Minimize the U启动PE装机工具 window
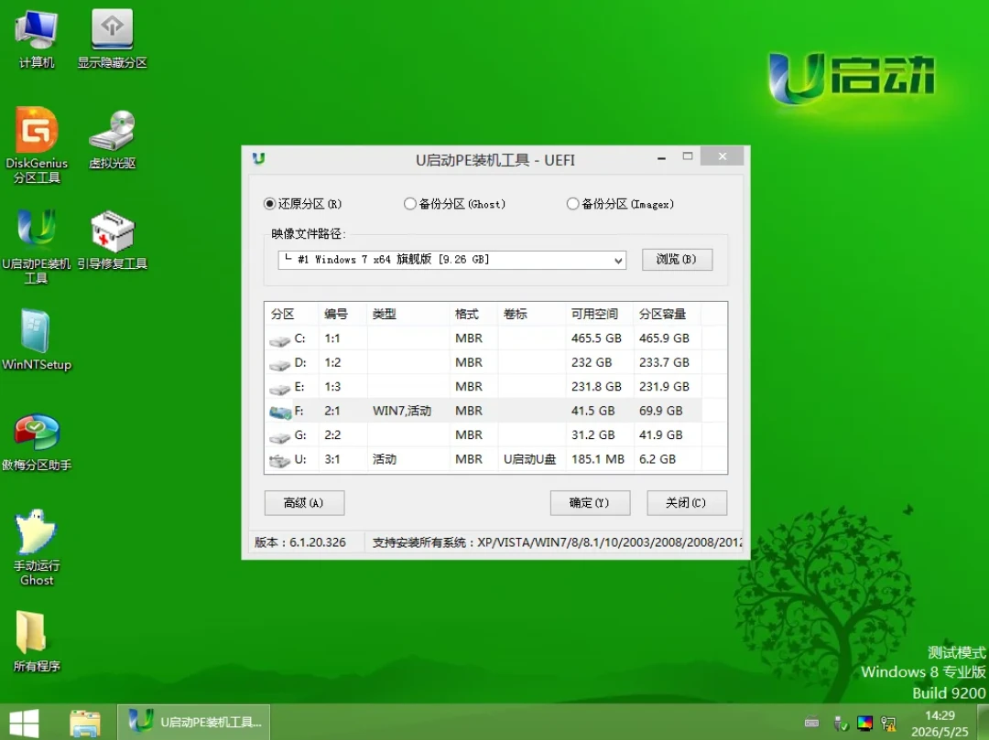The image size is (989, 740). 661,158
